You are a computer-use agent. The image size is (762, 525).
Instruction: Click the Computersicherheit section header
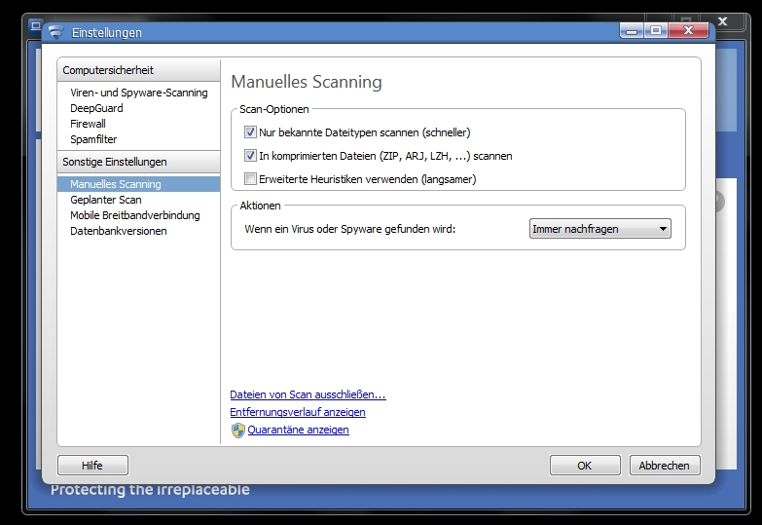click(x=138, y=70)
